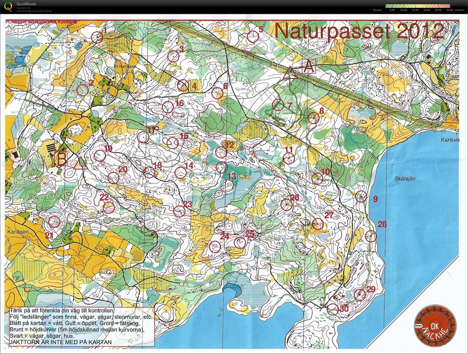Click control circle 17 on the map
Image resolution: width=468 pixels, height=354 pixels.
pos(143,137)
